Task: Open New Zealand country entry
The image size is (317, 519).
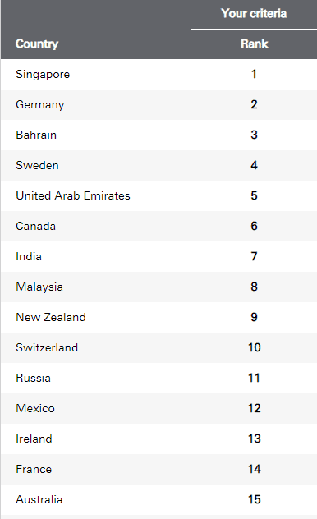Action: [x=51, y=317]
